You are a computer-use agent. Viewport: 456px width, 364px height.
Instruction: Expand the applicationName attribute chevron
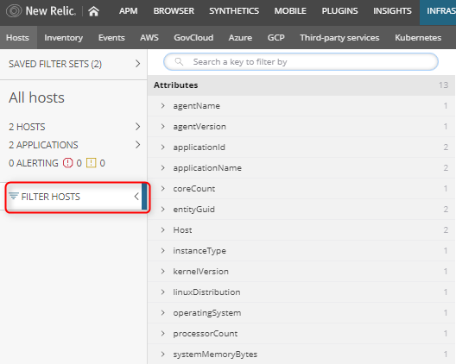(x=163, y=168)
